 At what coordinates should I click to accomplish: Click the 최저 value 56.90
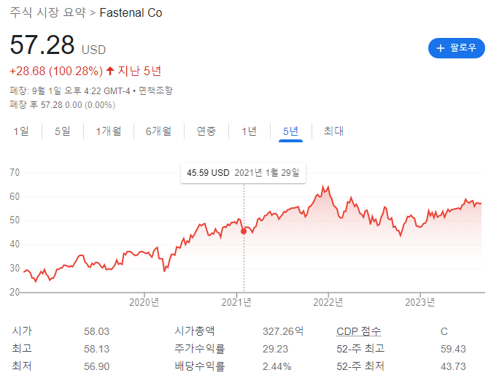[96, 366]
